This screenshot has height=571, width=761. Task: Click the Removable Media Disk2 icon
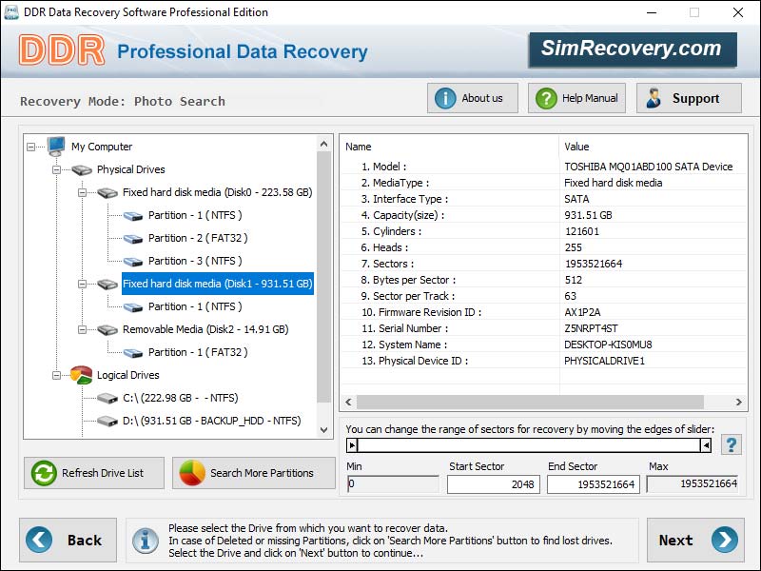tap(107, 329)
